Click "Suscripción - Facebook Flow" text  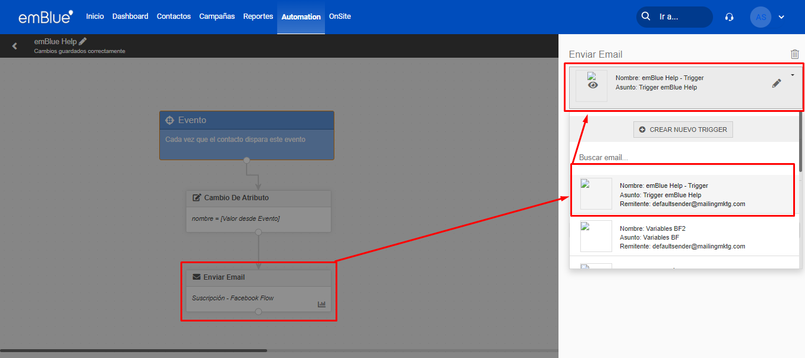(233, 298)
